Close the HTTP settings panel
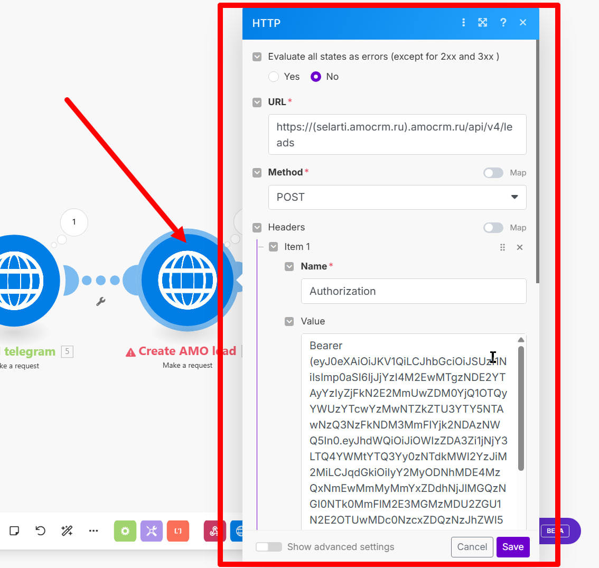Viewport: 599px width, 568px height. point(523,23)
